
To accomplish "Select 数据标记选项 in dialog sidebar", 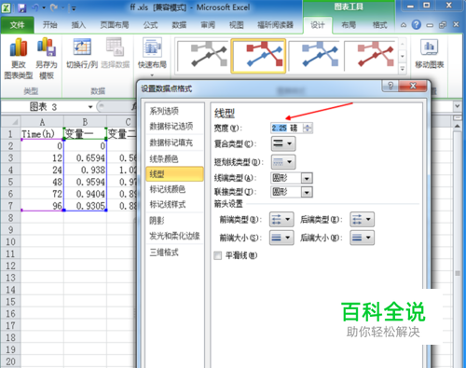I will click(x=174, y=126).
